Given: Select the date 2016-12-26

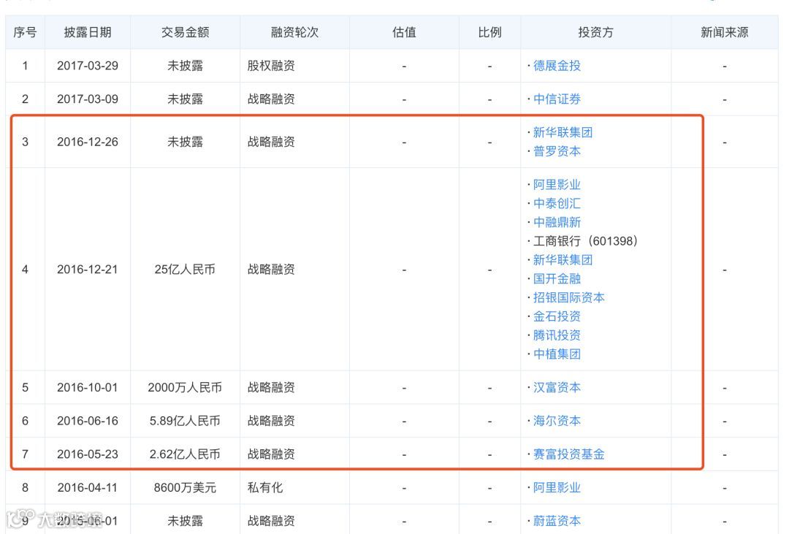Looking at the screenshot, I should pyautogui.click(x=88, y=142).
